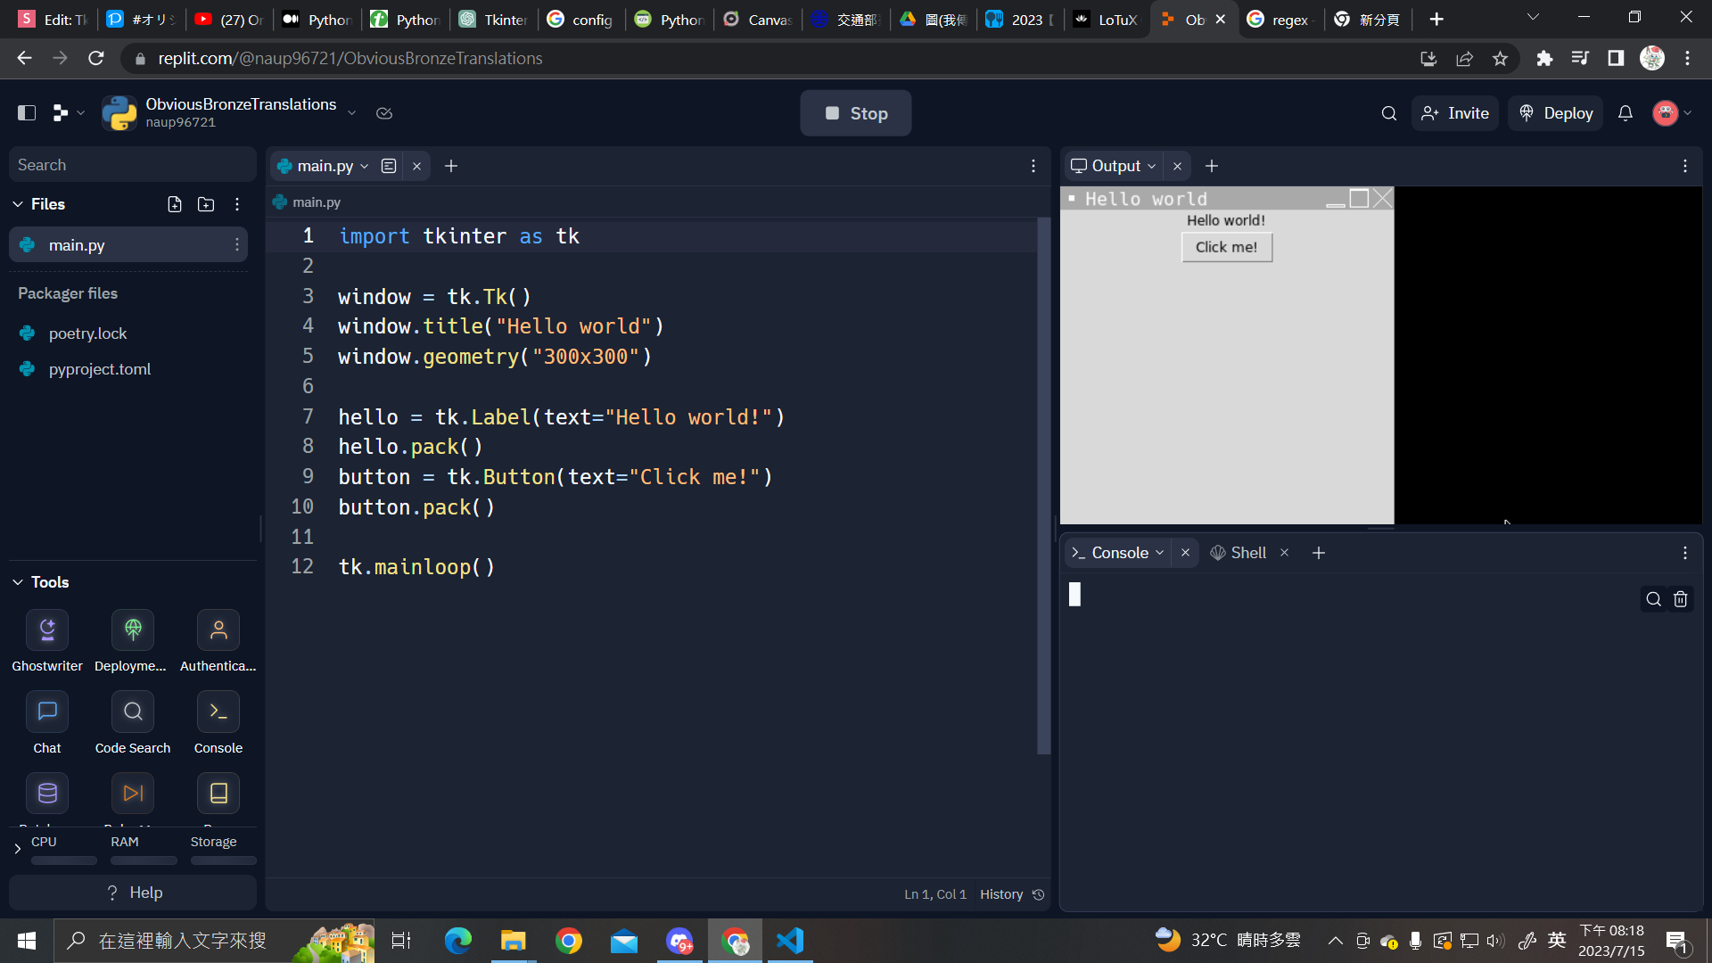
Task: Clear the console with the trash icon
Action: coord(1681,599)
